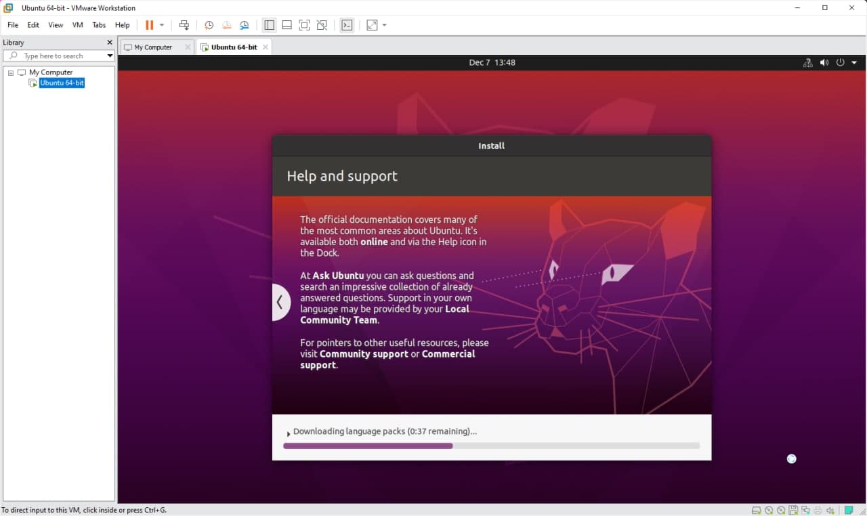The height and width of the screenshot is (516, 867).
Task: Open the pause button dropdown arrow
Action: click(161, 24)
